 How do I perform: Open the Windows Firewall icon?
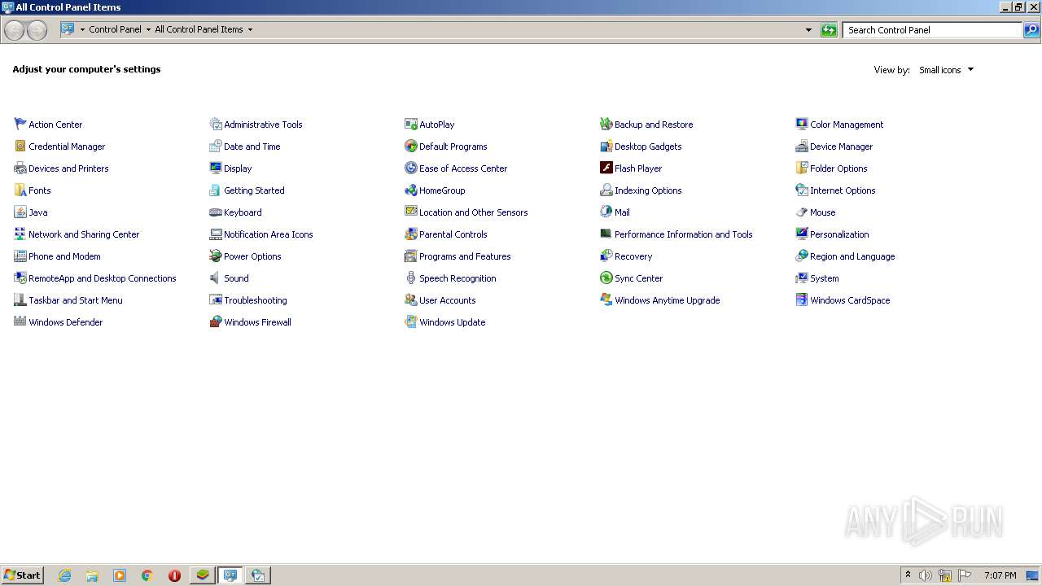click(x=216, y=321)
